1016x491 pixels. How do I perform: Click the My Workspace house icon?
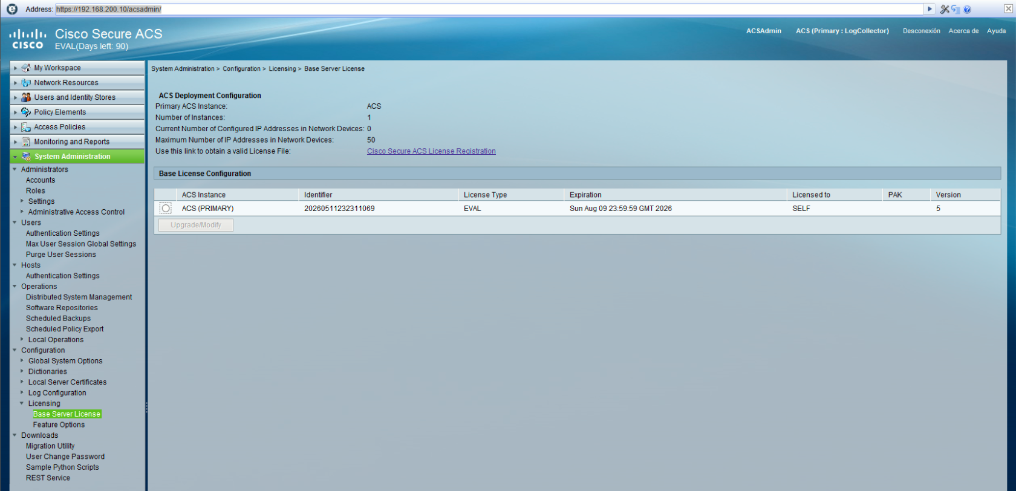click(26, 68)
